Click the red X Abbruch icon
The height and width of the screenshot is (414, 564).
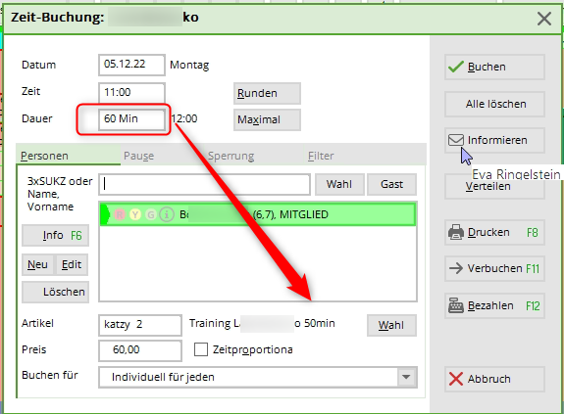click(x=456, y=379)
